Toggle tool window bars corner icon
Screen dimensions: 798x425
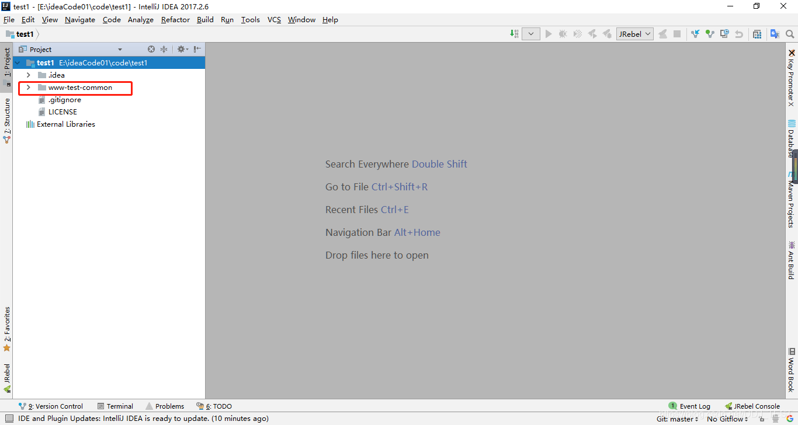click(x=9, y=419)
